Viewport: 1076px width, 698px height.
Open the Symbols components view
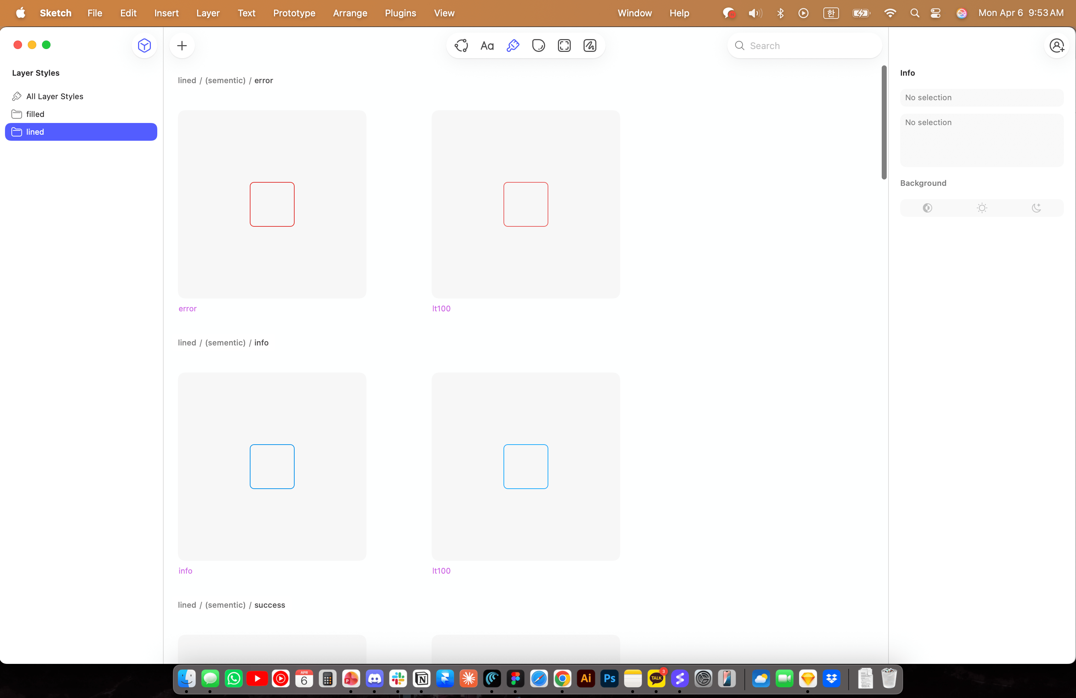click(461, 45)
